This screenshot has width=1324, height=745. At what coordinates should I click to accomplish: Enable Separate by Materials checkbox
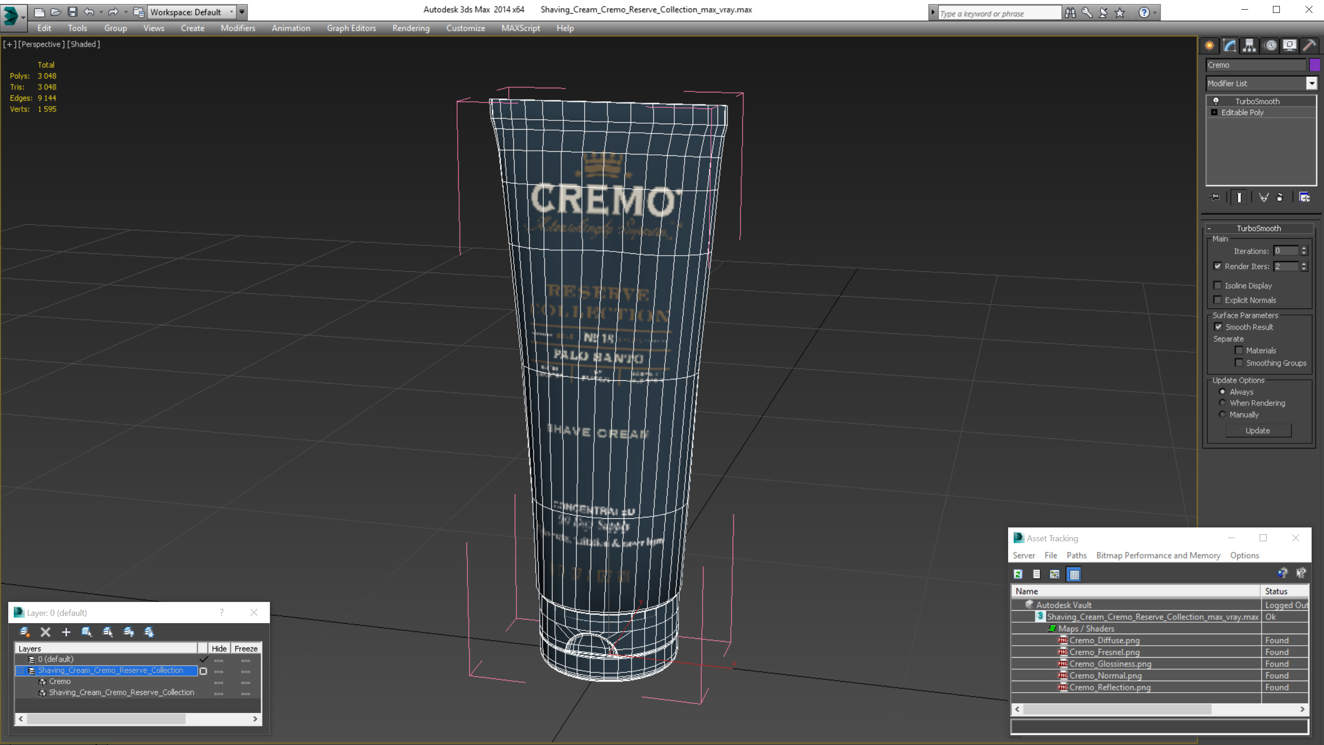(1238, 350)
